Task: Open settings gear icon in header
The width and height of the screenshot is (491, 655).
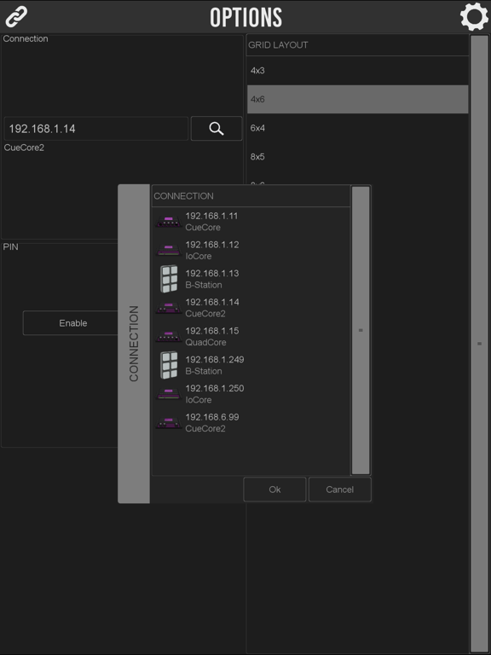Action: tap(474, 16)
